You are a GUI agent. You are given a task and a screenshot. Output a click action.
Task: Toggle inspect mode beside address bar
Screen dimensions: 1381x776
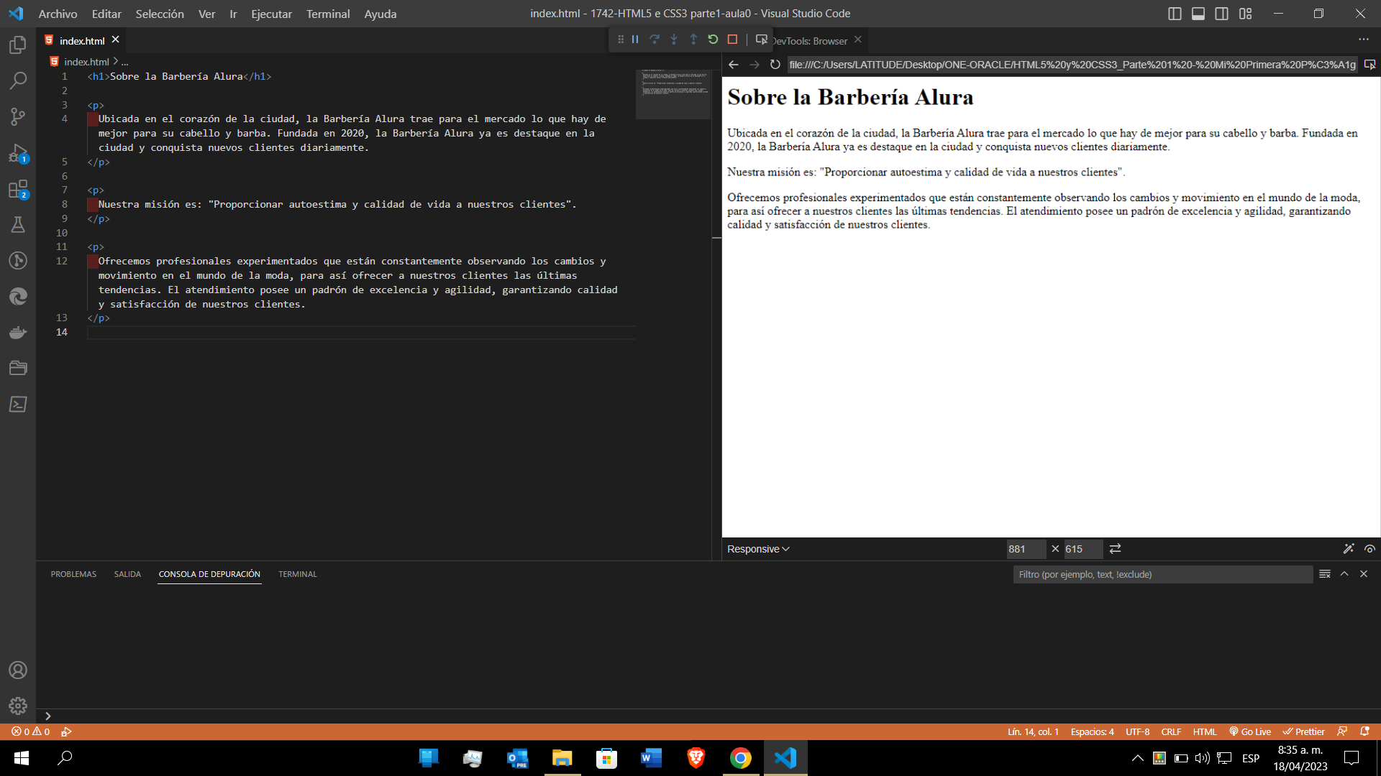click(x=1369, y=65)
